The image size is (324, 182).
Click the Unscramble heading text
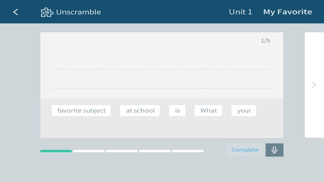(x=79, y=12)
